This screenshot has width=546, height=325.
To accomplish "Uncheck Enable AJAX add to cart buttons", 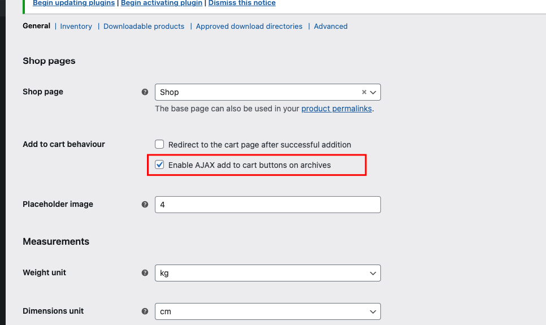I will tap(159, 165).
